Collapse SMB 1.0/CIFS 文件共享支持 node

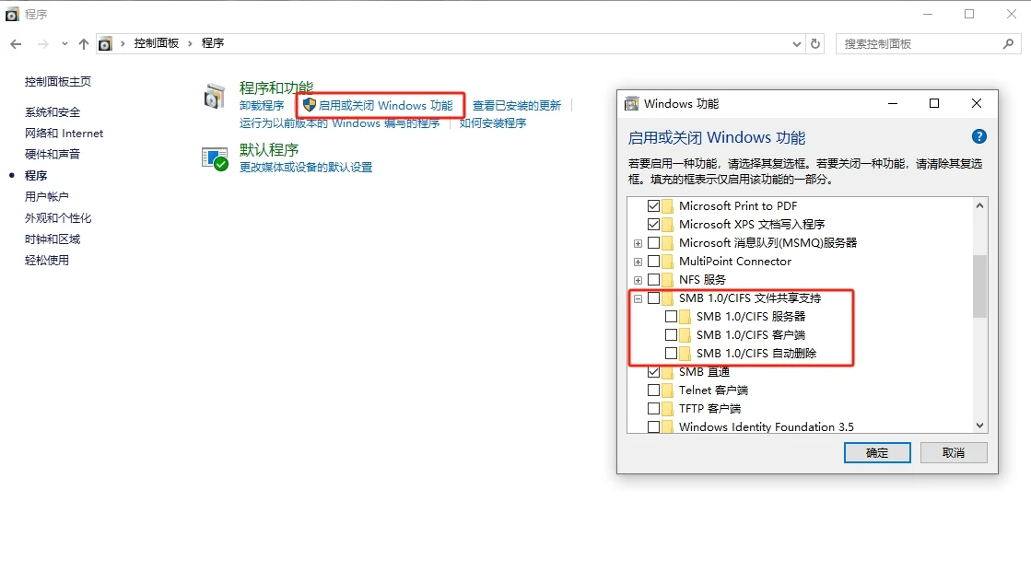click(638, 298)
